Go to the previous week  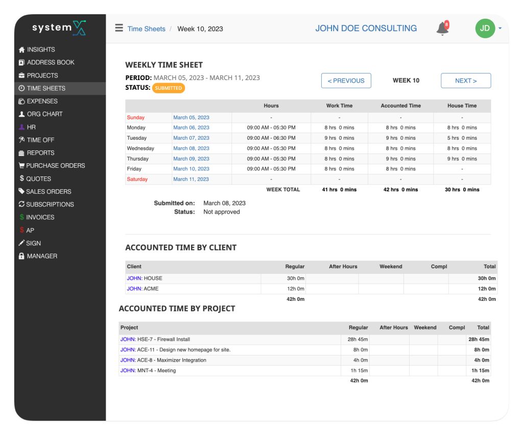coord(346,81)
